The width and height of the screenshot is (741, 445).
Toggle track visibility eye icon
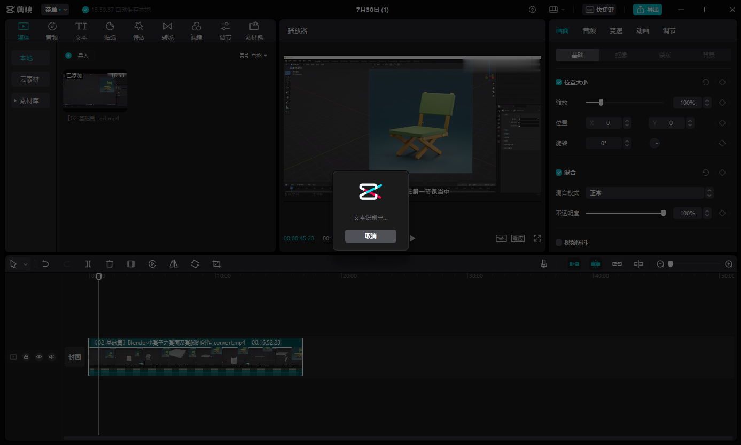[39, 357]
